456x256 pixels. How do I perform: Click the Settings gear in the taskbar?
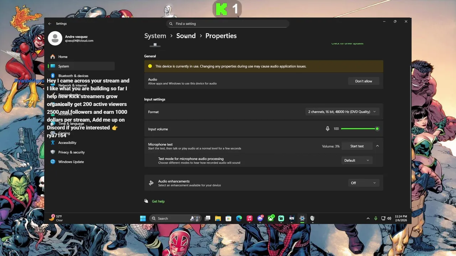[302, 218]
